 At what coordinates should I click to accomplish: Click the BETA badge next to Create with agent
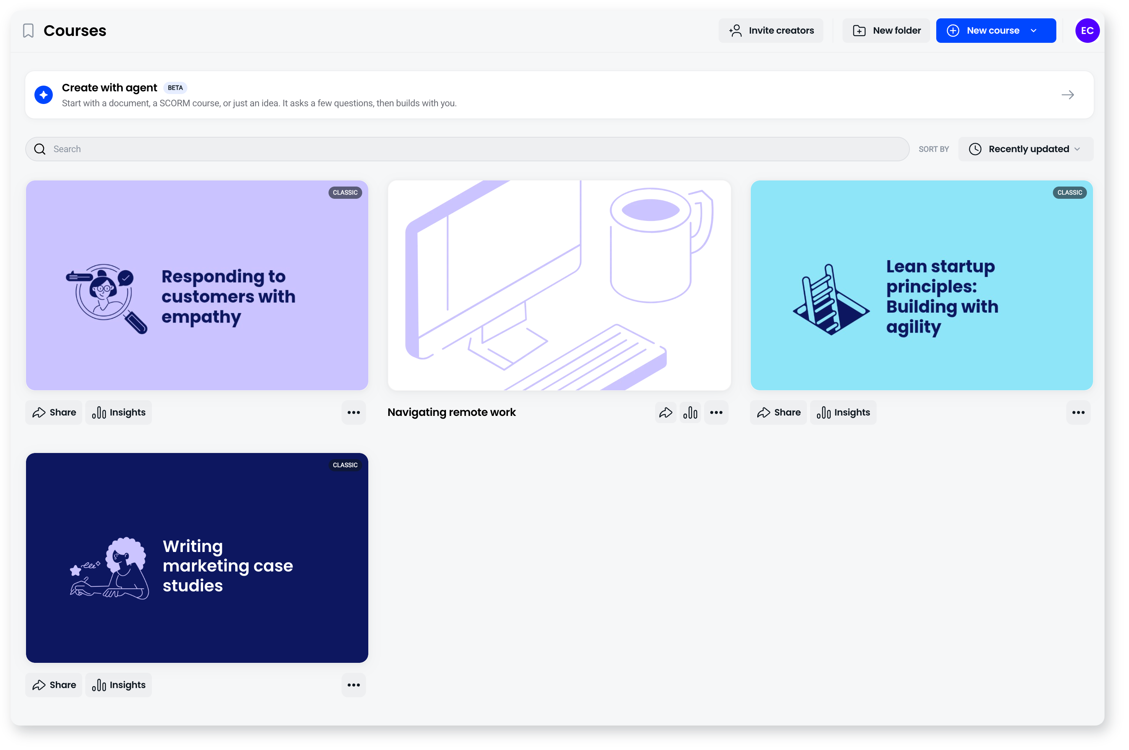tap(175, 88)
